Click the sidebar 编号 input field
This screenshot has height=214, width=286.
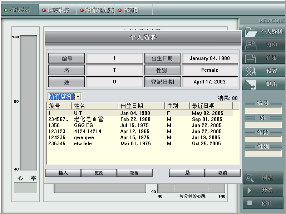click(x=263, y=111)
